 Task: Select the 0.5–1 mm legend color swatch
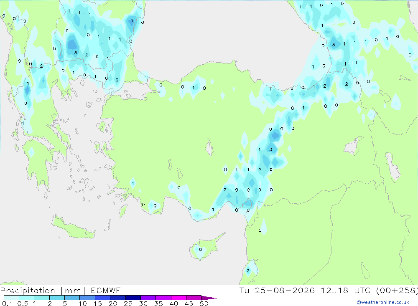26,298
